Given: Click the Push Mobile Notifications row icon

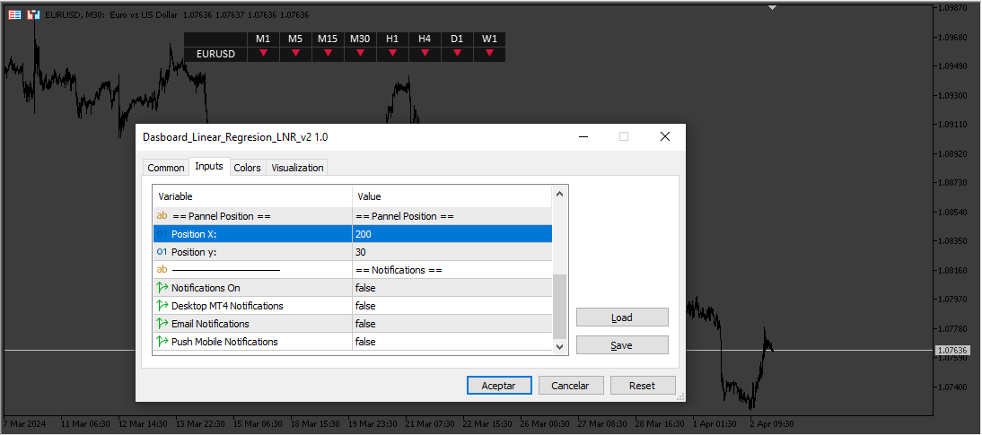Looking at the screenshot, I should [x=162, y=342].
